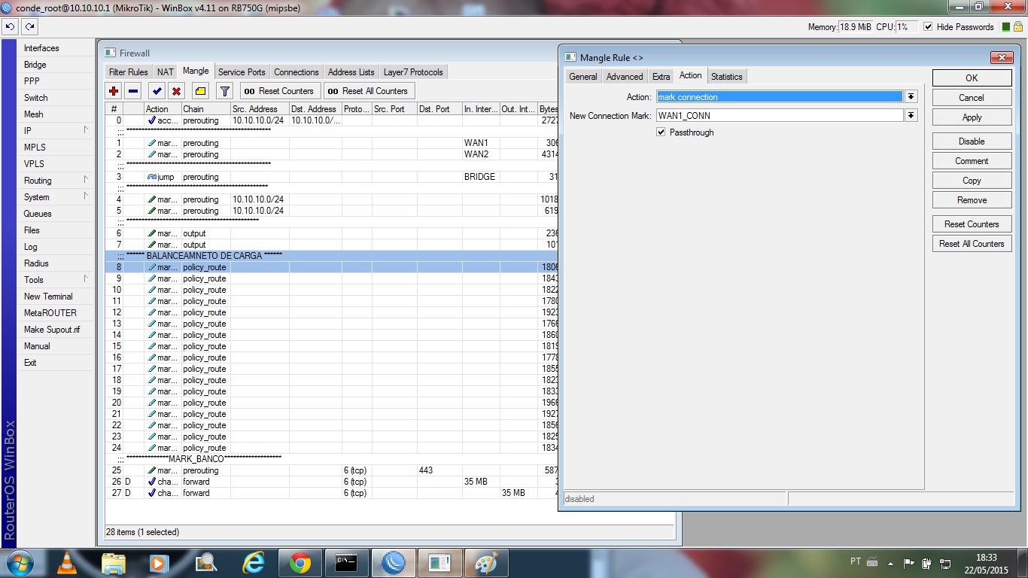Open Queues from the side menu

56,214
